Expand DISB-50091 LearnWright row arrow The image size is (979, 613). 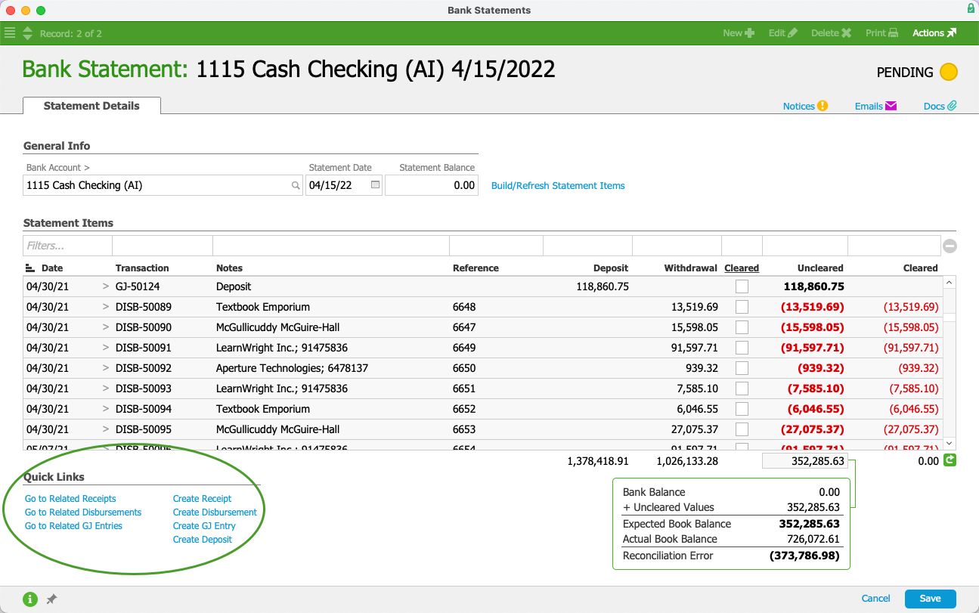[106, 348]
